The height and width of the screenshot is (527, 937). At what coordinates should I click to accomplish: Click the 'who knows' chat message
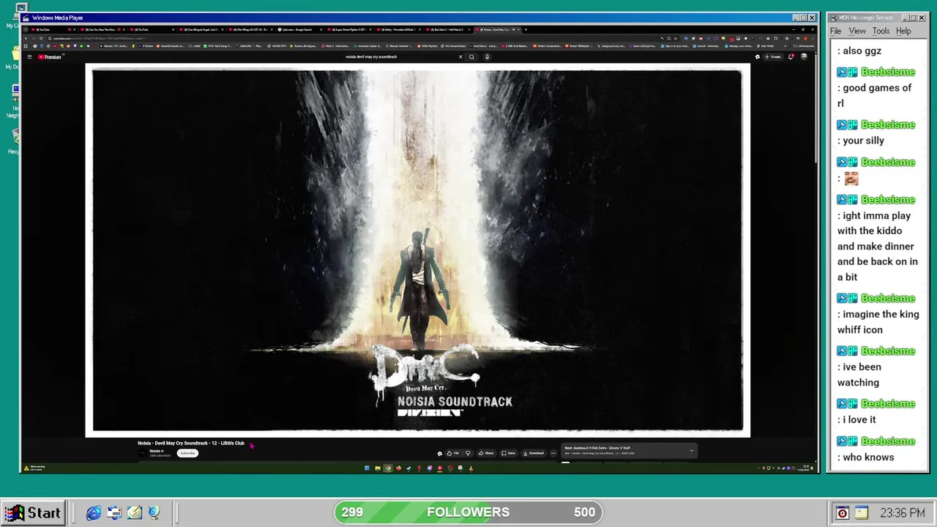coord(866,457)
